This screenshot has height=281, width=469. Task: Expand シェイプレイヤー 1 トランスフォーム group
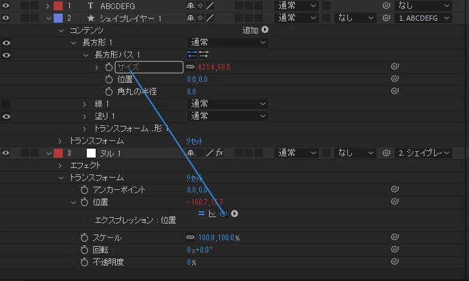(x=60, y=141)
